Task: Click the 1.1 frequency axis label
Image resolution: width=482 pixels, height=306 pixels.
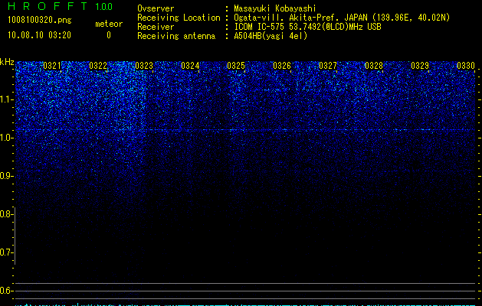Action: [x=5, y=99]
